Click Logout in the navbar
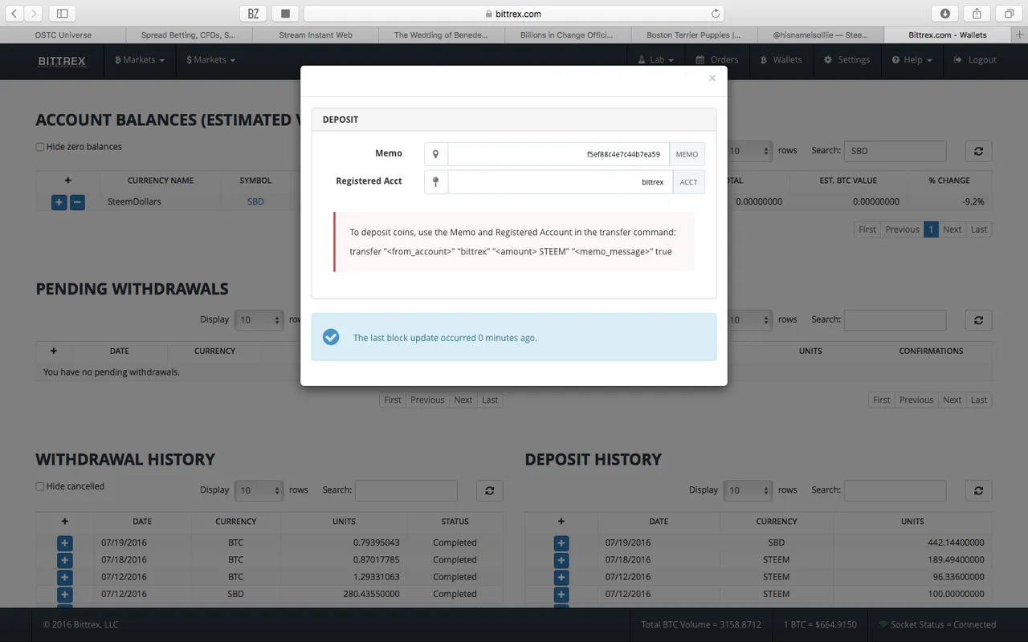This screenshot has height=642, width=1028. tap(974, 60)
